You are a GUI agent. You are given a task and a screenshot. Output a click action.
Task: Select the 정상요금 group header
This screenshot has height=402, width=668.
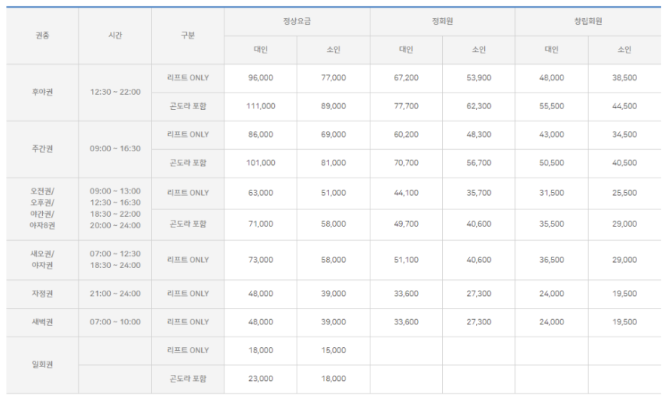tap(297, 21)
